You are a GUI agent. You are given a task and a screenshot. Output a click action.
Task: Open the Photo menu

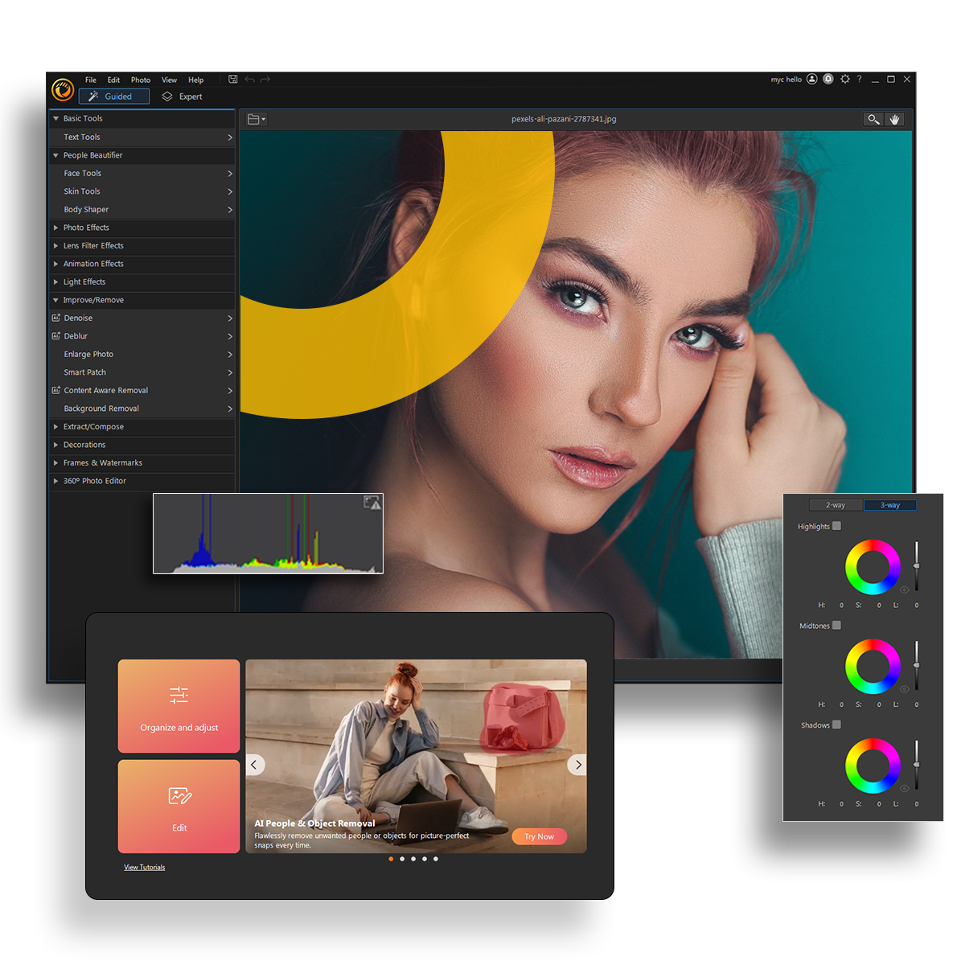pos(141,80)
